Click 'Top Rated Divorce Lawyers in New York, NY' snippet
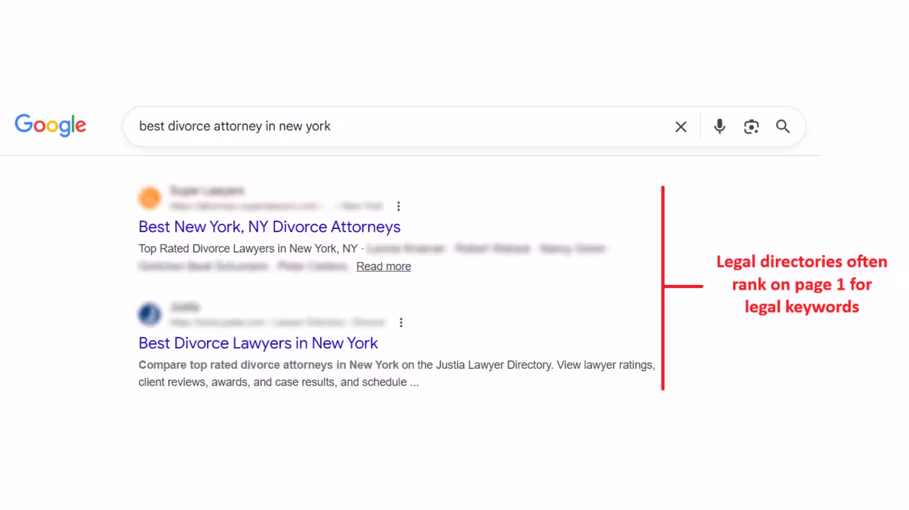909x510 pixels. [248, 249]
